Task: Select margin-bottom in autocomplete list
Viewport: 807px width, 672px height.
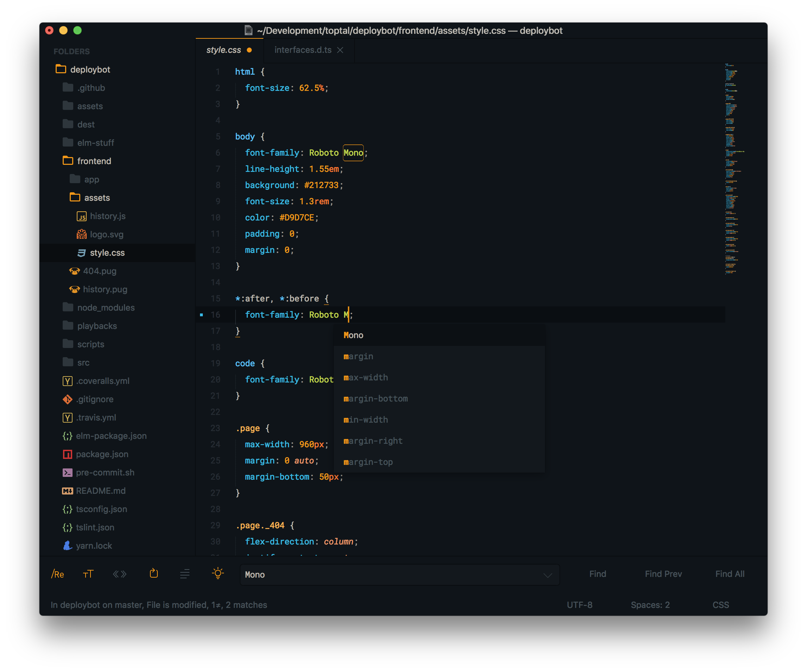Action: (x=375, y=399)
